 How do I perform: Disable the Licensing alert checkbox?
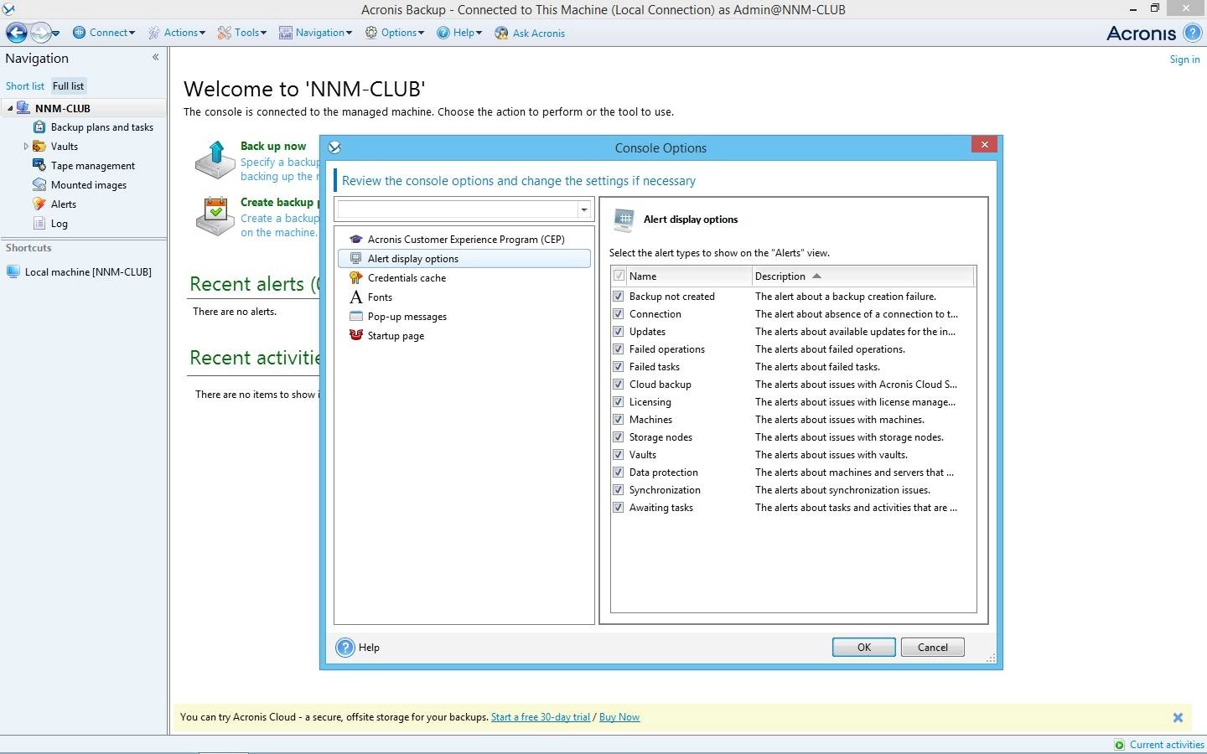[x=619, y=402]
